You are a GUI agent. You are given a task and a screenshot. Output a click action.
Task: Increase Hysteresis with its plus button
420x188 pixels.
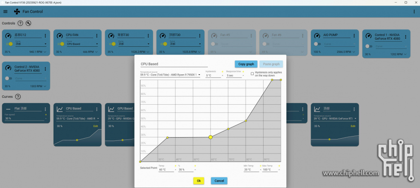coord(222,72)
